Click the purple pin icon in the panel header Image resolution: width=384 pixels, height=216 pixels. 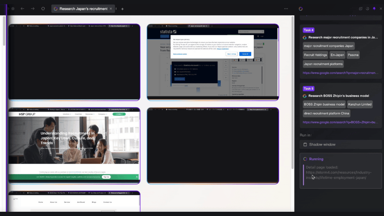tap(374, 8)
